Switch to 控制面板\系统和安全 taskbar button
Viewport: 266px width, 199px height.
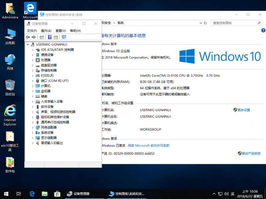[126, 194]
